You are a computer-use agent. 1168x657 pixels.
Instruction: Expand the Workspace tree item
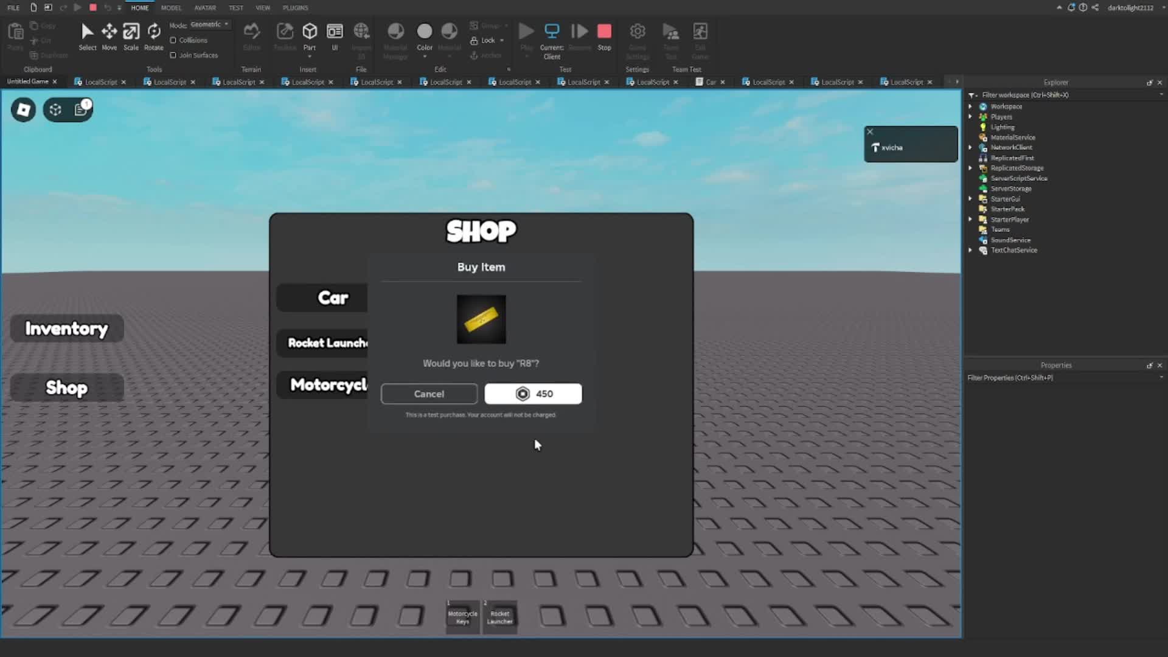pos(971,106)
